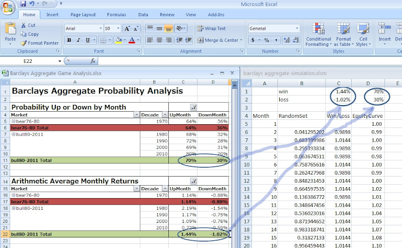Middle align cell contents
This screenshot has width=402, height=248.
tap(159, 28)
